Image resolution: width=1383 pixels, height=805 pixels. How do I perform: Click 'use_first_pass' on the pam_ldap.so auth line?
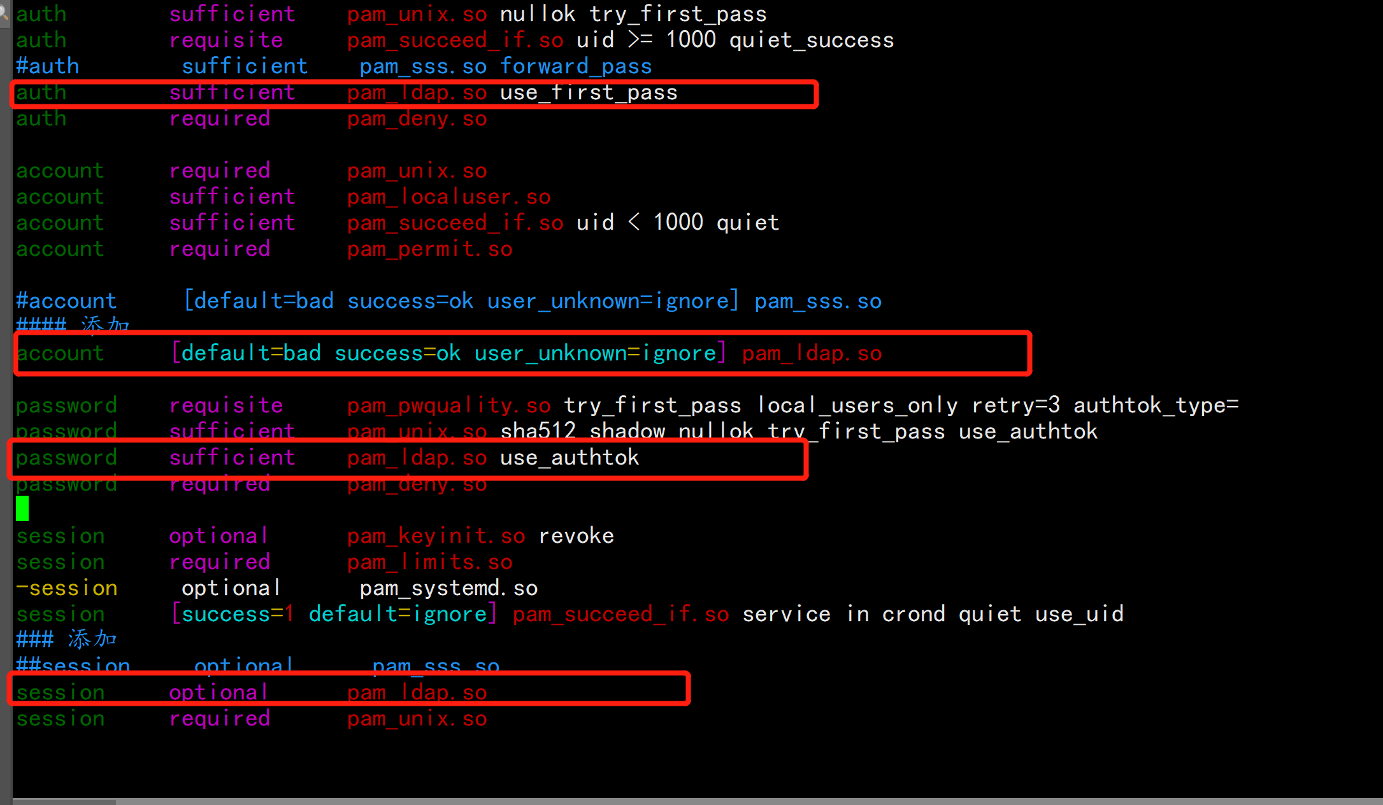point(589,93)
